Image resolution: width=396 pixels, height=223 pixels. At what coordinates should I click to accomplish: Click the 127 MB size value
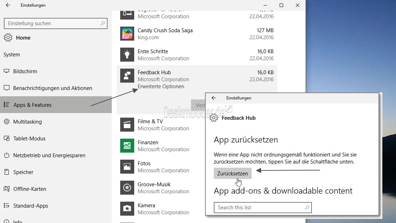(x=265, y=30)
